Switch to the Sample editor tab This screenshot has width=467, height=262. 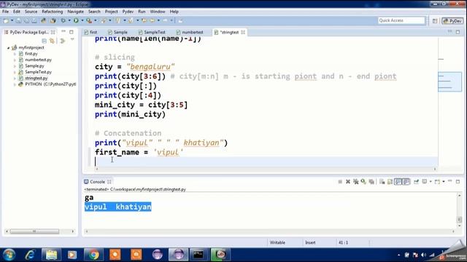[x=118, y=32]
